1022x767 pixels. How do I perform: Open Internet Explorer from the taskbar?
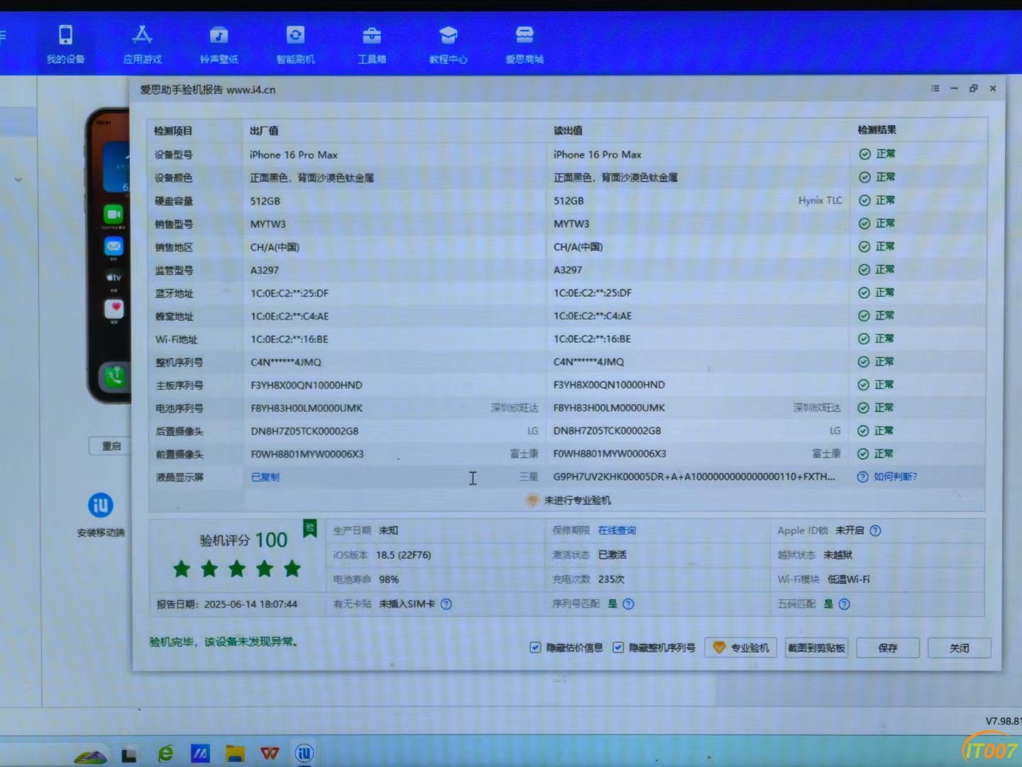point(165,753)
